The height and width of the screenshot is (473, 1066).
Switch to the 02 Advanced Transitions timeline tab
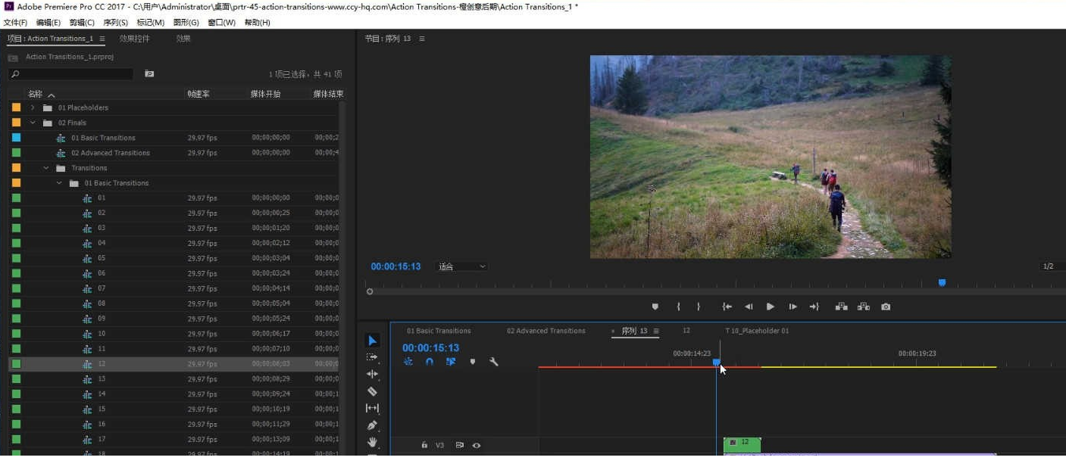pyautogui.click(x=546, y=331)
